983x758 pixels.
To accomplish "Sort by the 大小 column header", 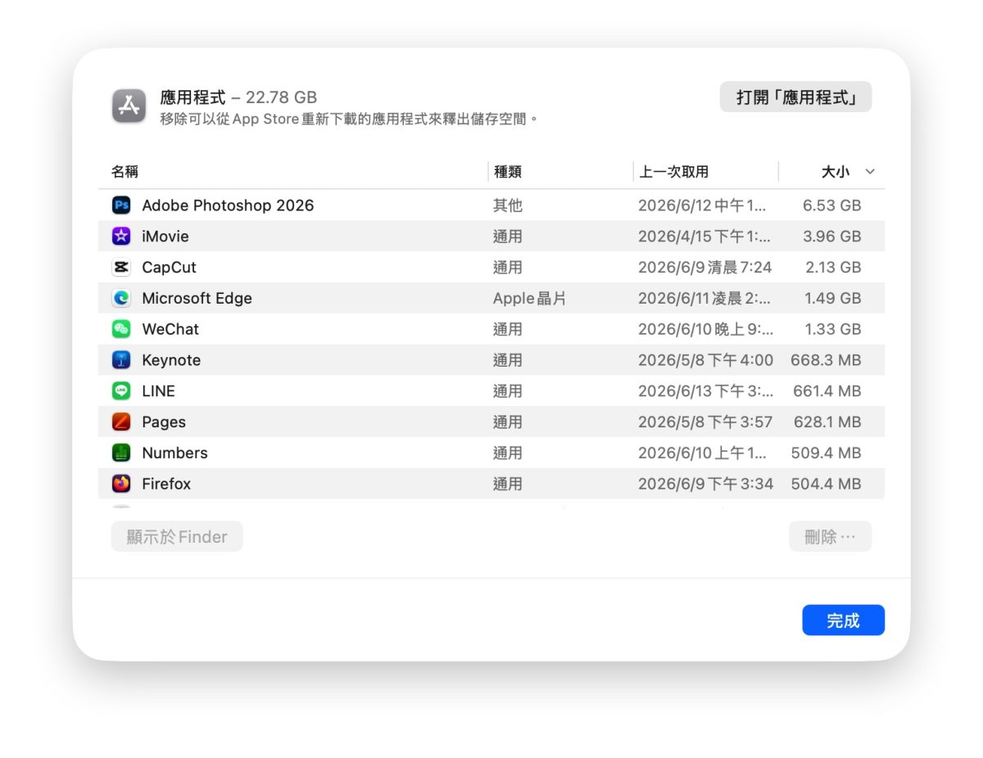I will click(x=836, y=172).
